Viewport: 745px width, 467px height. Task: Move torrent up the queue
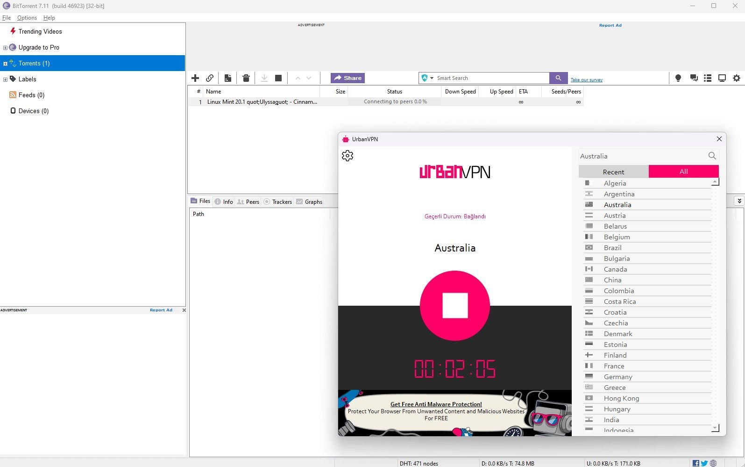coord(298,78)
